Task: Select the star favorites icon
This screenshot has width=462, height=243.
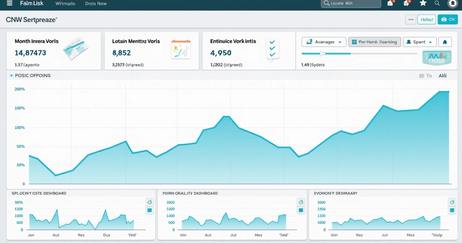Action: [x=423, y=3]
